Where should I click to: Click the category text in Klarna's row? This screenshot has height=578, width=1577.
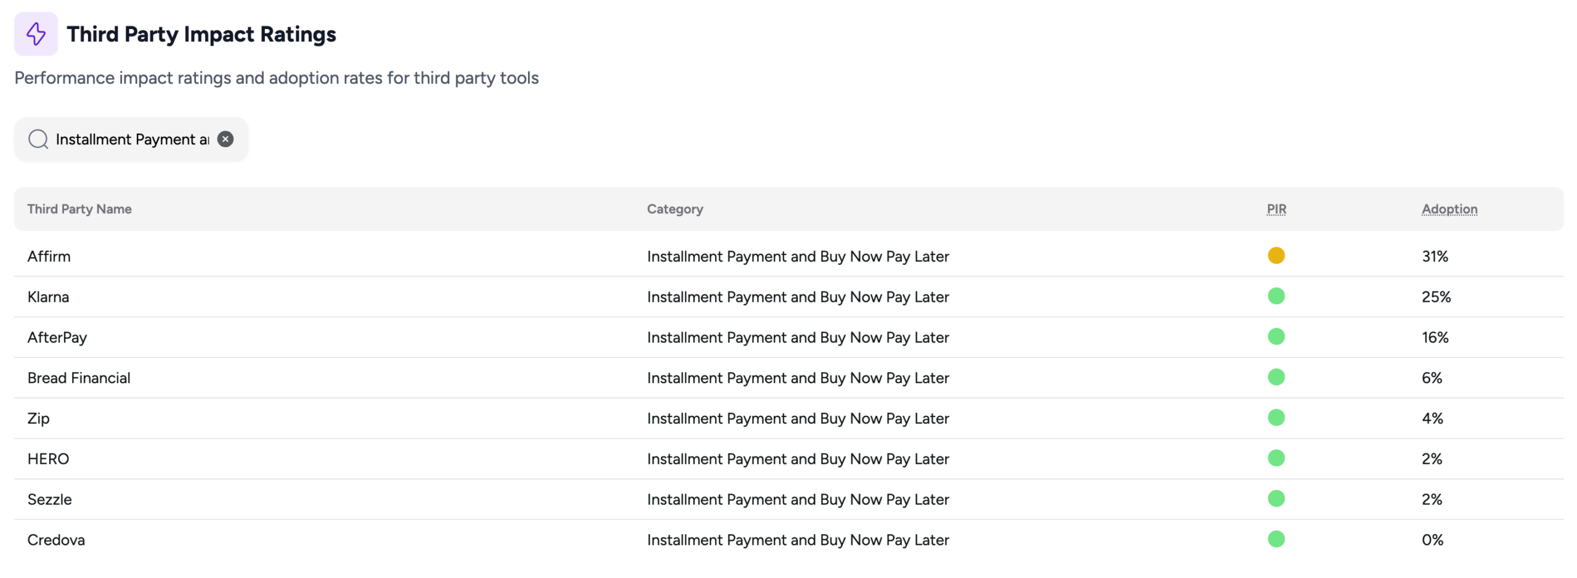point(798,297)
